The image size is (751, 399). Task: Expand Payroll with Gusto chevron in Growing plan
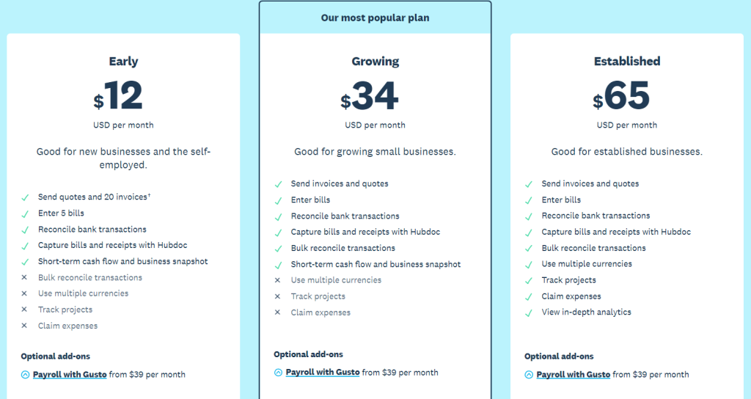278,373
